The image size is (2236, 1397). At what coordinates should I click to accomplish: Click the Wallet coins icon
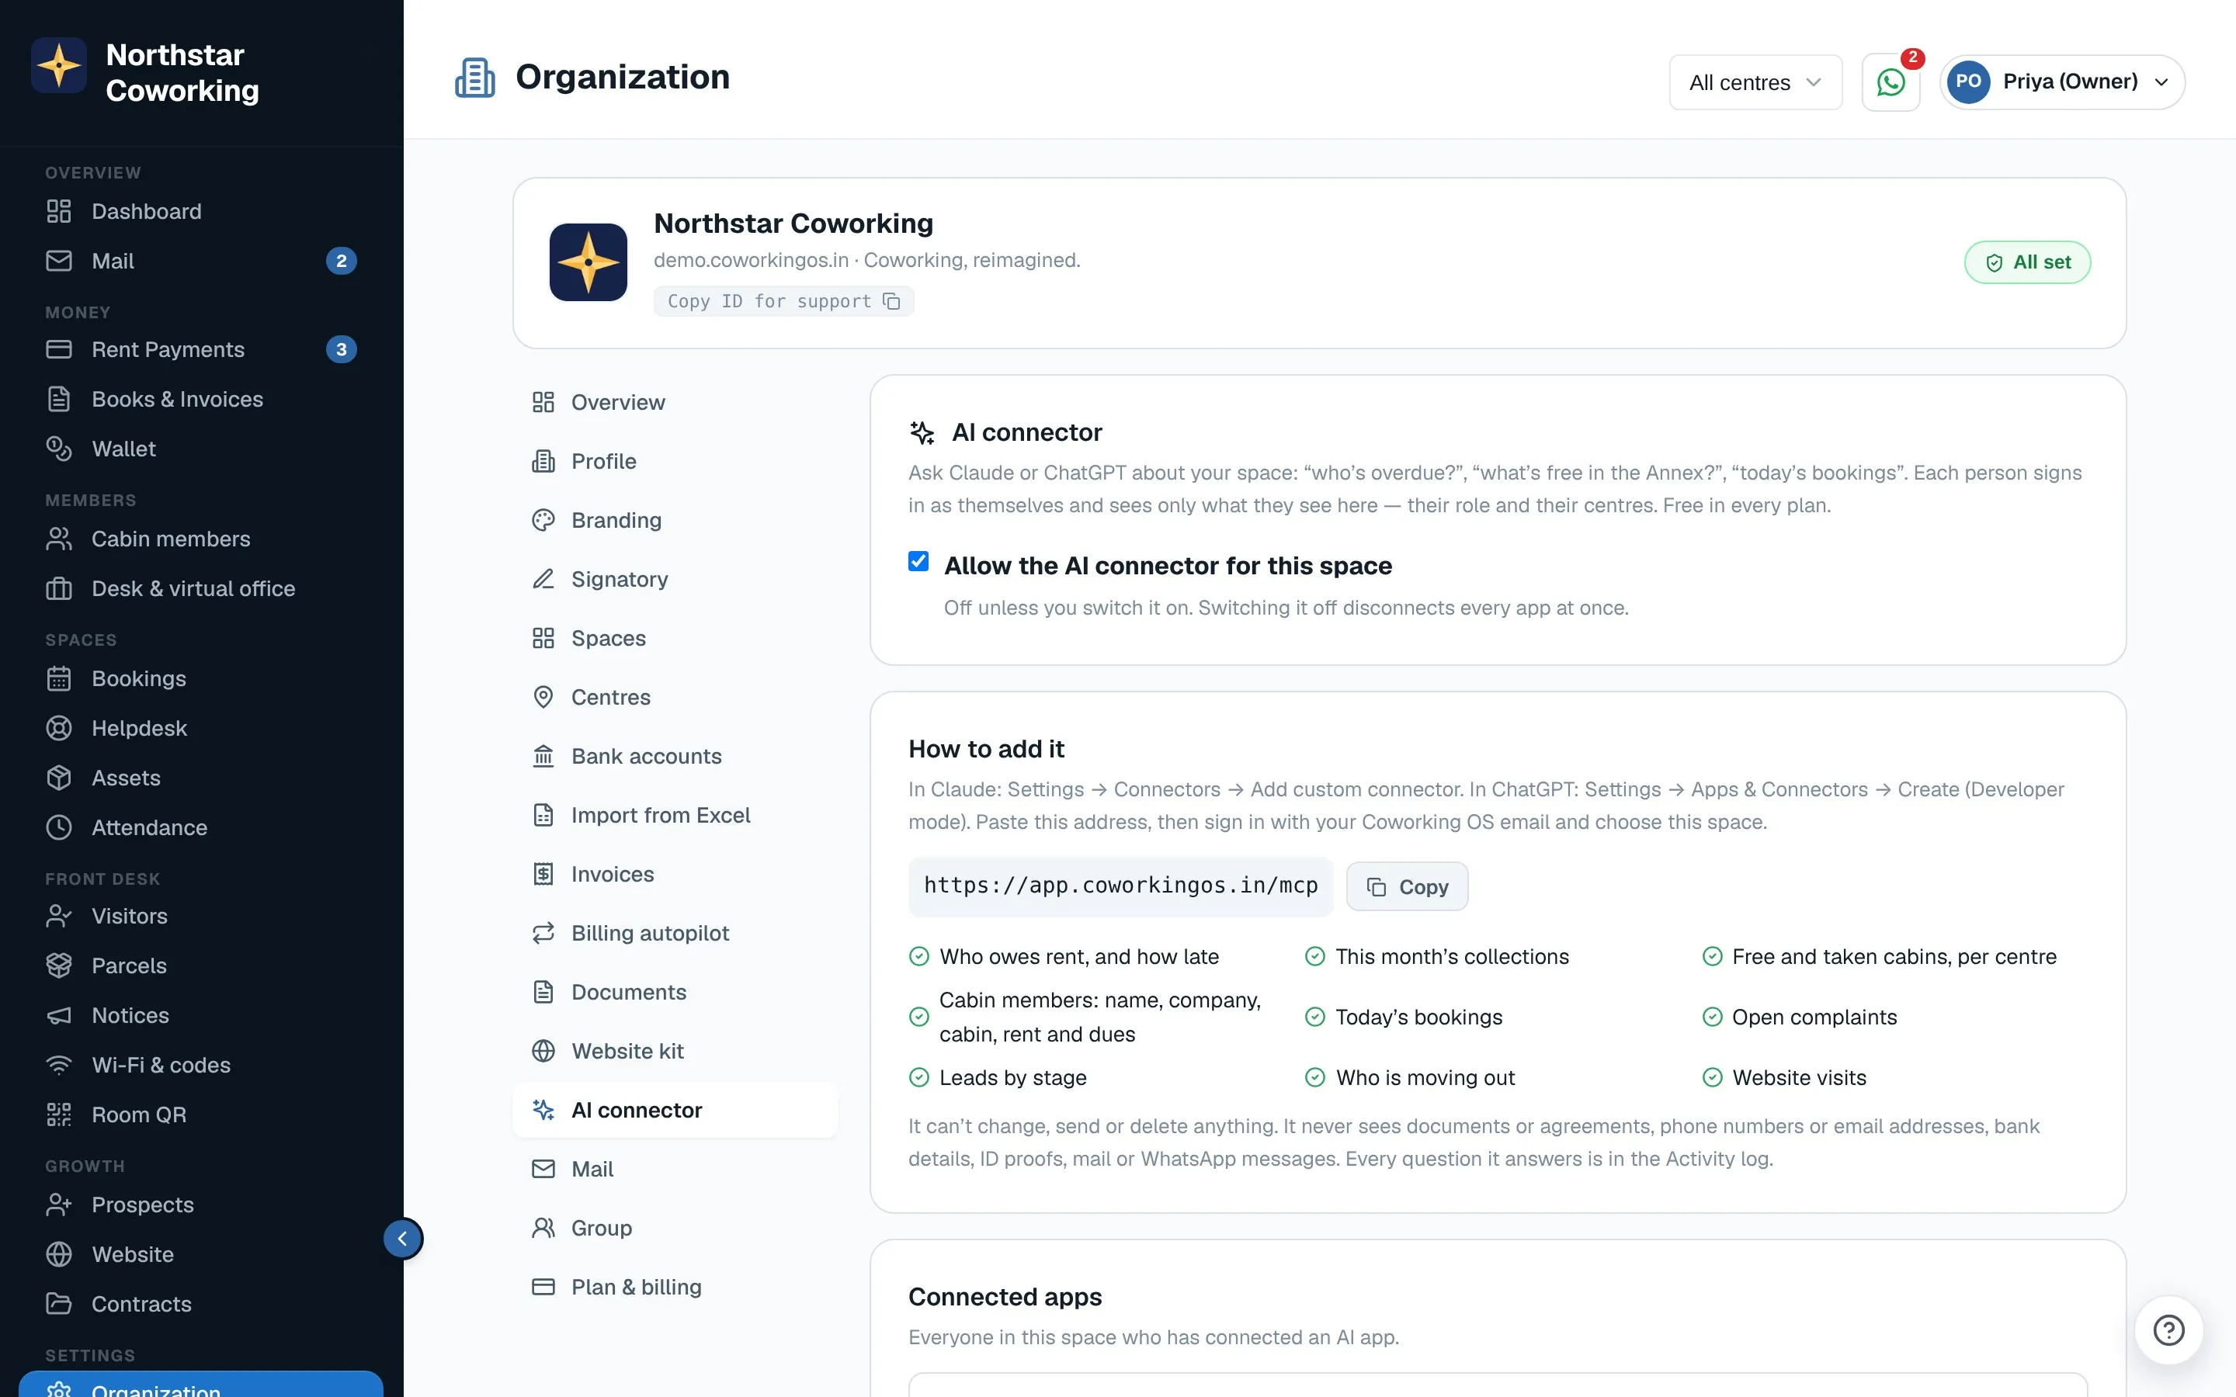tap(59, 449)
